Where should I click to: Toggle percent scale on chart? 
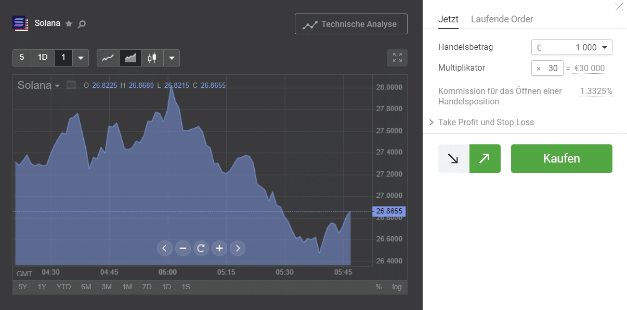378,287
